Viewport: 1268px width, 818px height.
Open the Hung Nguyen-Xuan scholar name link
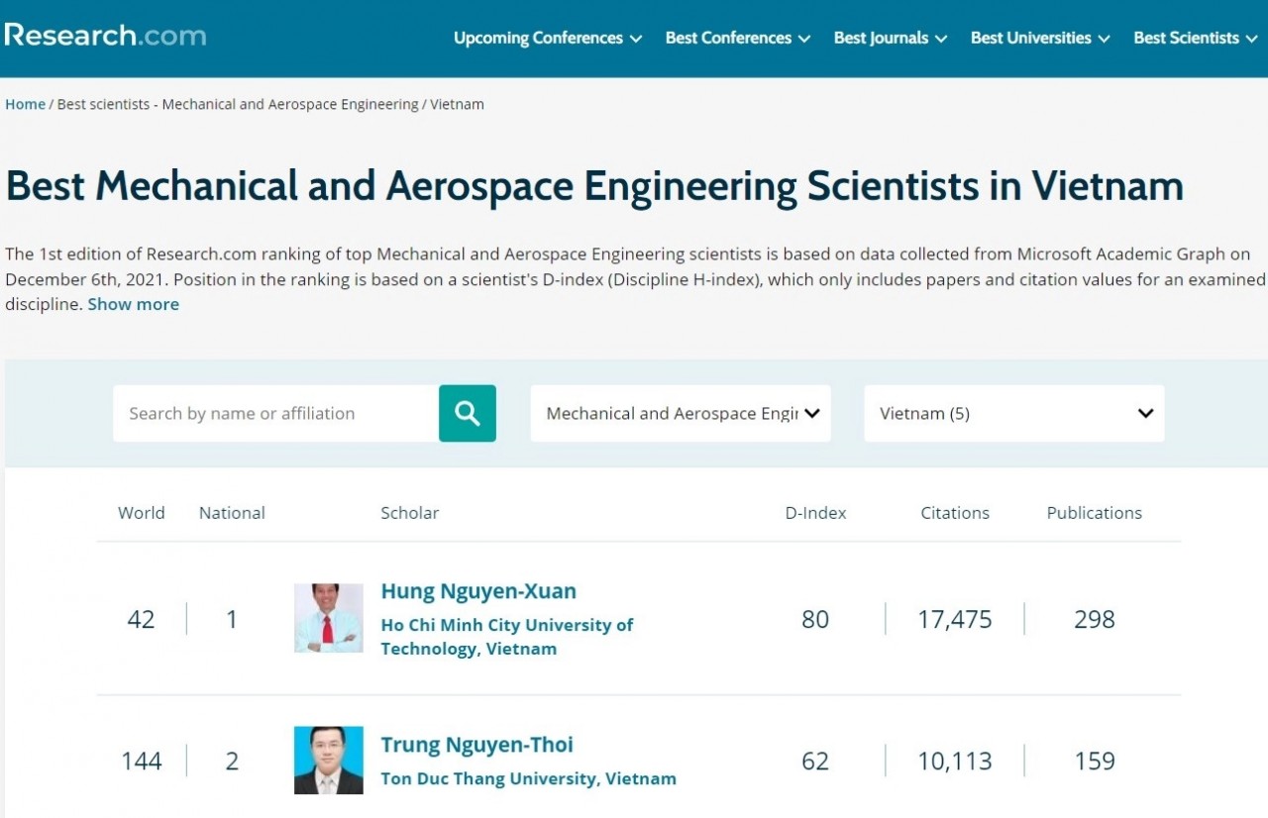click(478, 591)
